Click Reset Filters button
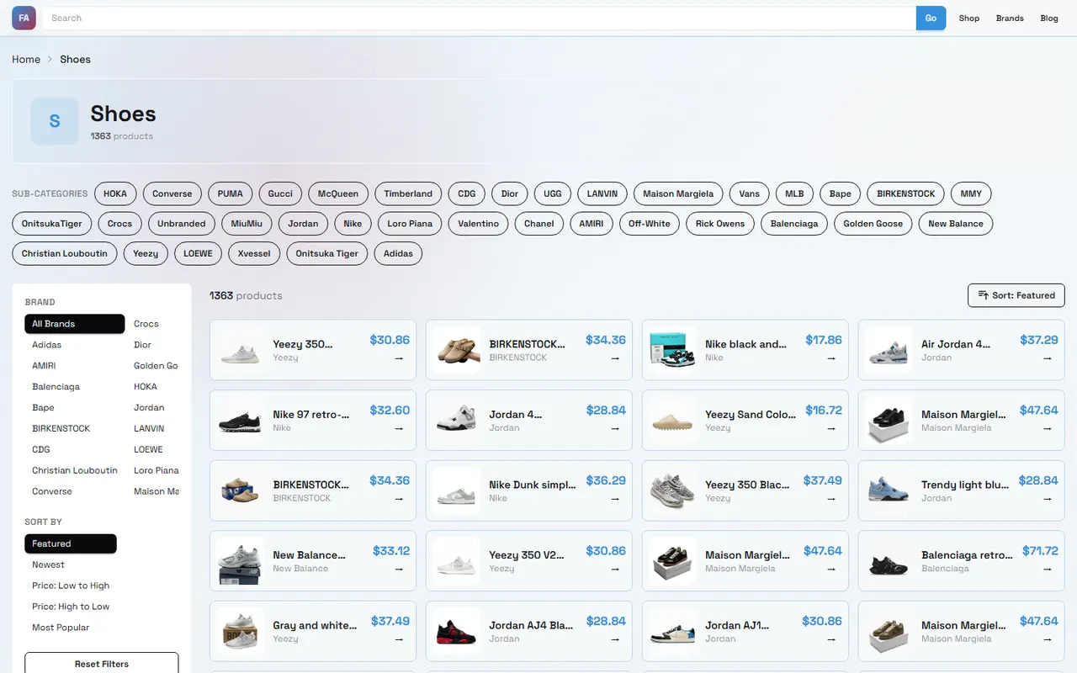1077x673 pixels. pyautogui.click(x=102, y=664)
